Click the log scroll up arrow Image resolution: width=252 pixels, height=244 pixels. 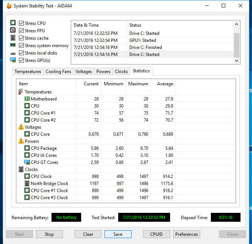236,24
